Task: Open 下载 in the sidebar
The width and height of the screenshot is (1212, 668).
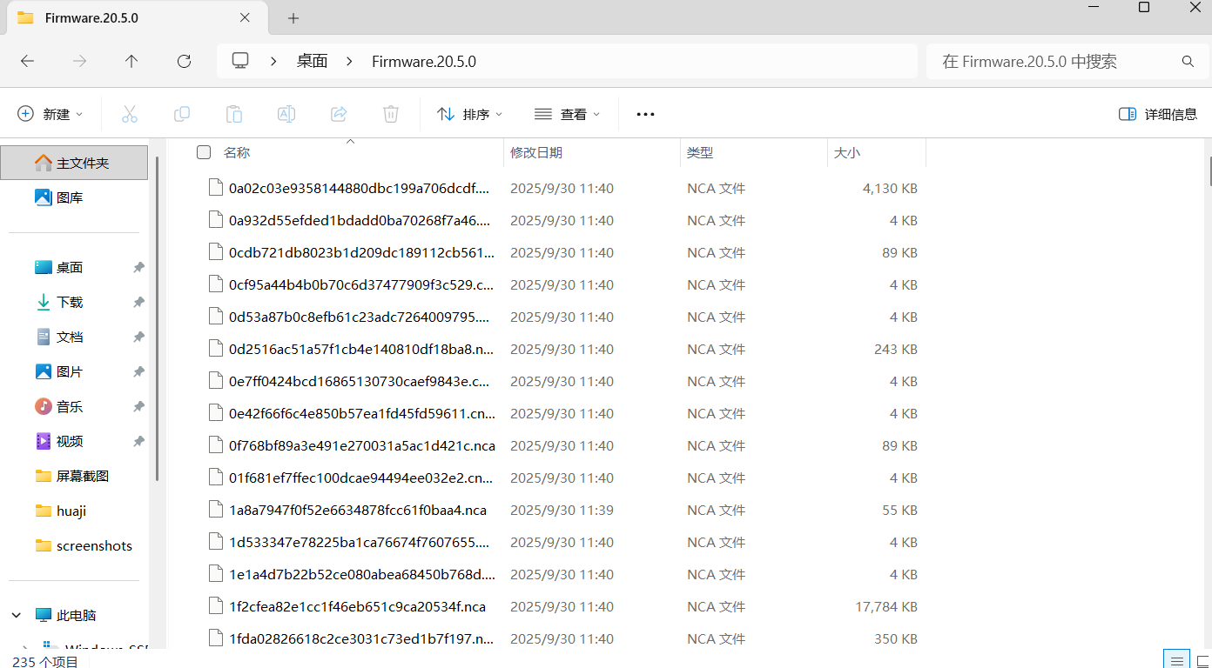Action: (70, 302)
